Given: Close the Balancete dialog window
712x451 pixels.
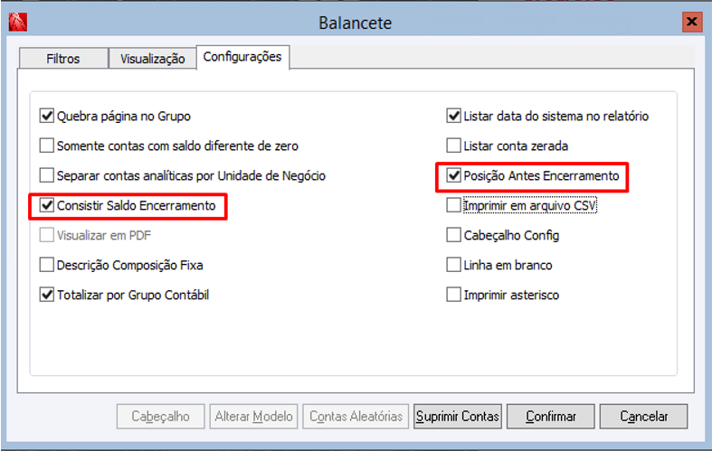Looking at the screenshot, I should [x=692, y=22].
